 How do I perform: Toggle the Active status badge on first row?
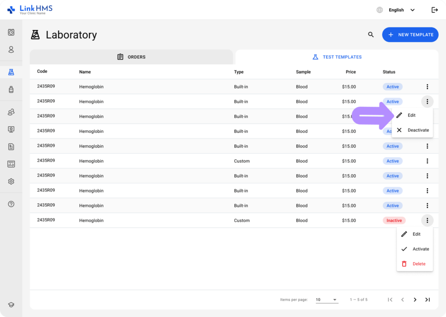click(x=392, y=87)
